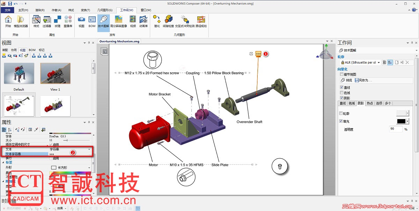
Task: Toggle the 填充 checkbox
Action: (x=341, y=121)
